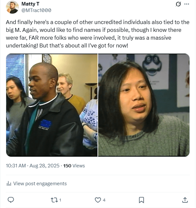Click the Matty T display name
Screen dimensions: 196x208
click(x=30, y=4)
